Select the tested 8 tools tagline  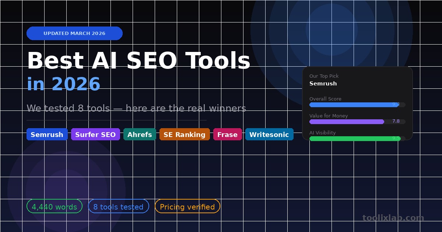coord(136,108)
